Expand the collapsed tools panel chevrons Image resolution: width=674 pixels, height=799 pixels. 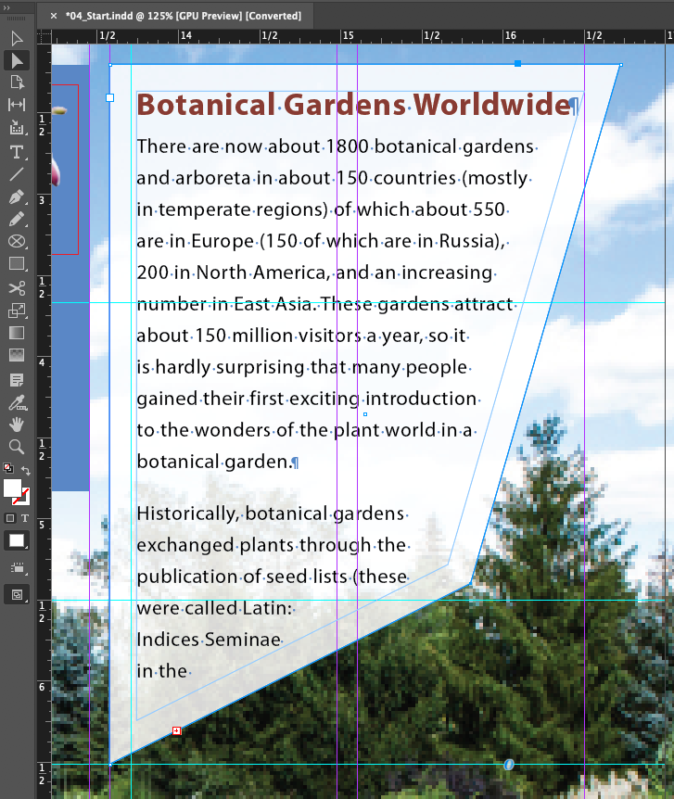click(x=6, y=7)
